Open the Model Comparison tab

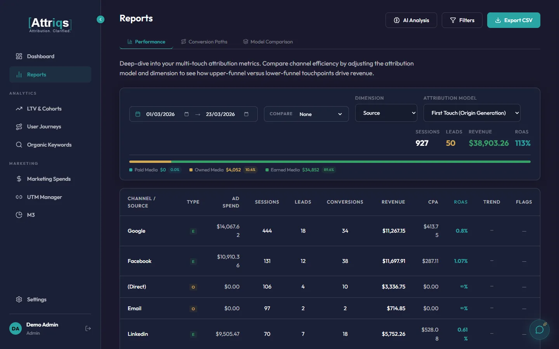[267, 41]
